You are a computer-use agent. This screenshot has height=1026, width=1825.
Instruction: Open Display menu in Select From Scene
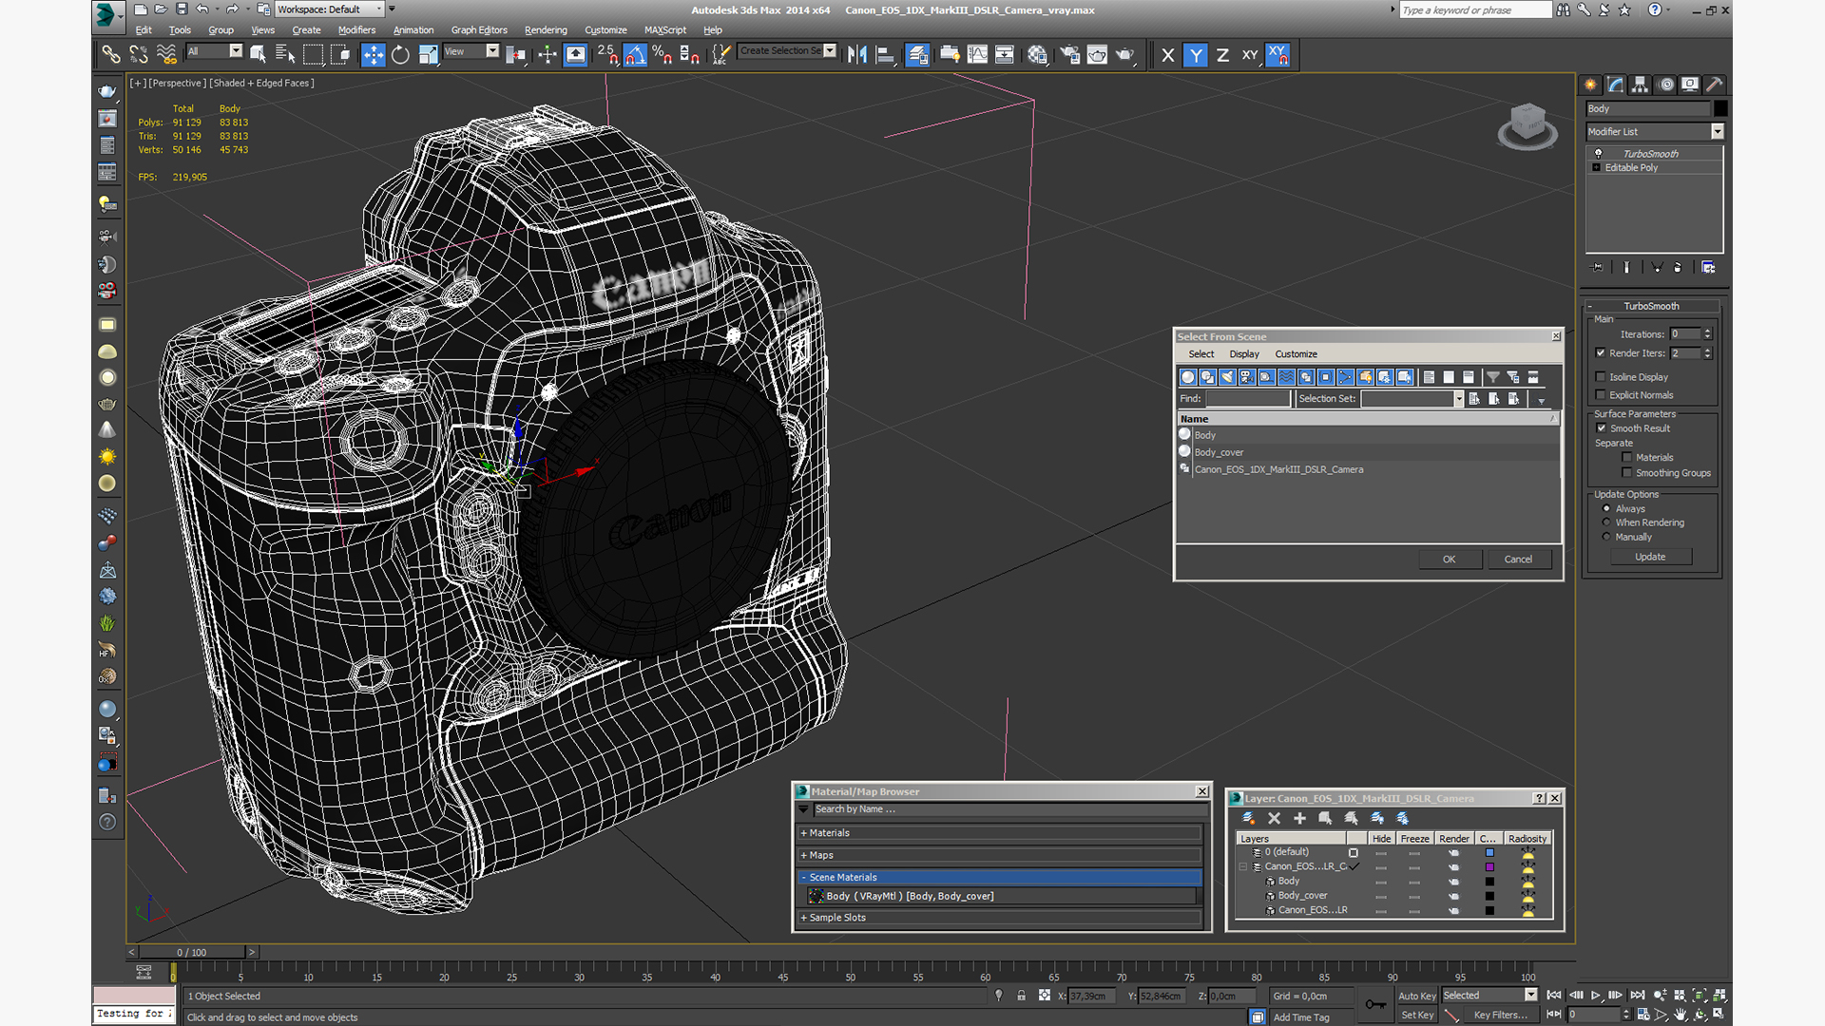tap(1243, 354)
